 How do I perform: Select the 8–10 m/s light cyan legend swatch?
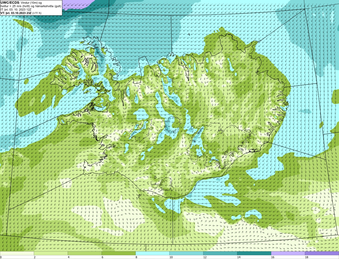[153, 253]
